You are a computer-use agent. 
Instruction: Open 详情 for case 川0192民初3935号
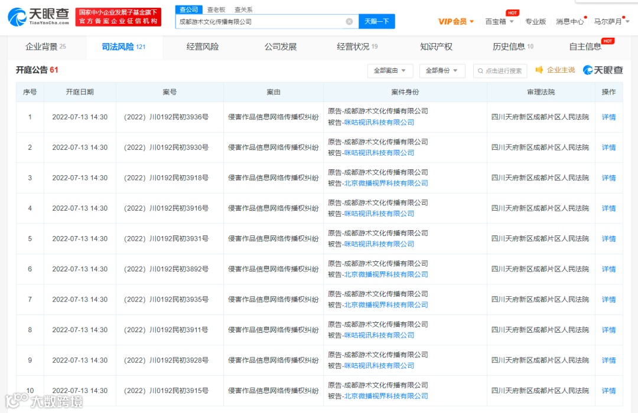608,300
